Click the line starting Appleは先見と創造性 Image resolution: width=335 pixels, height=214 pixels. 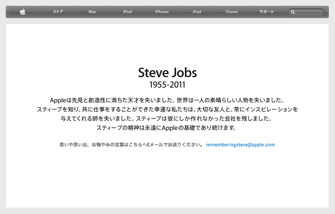tap(167, 100)
